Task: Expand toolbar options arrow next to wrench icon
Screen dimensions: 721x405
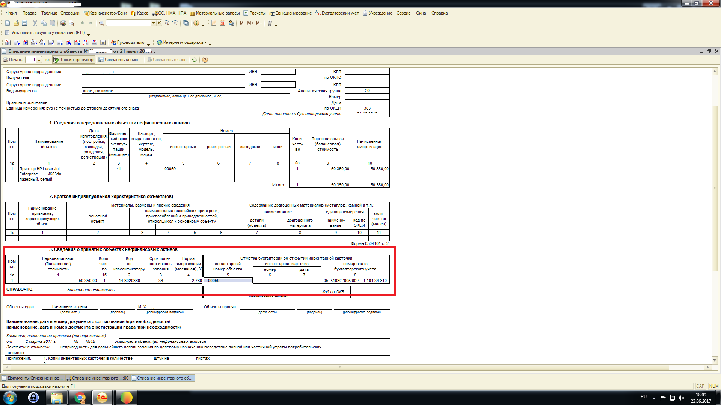Action: coord(276,25)
